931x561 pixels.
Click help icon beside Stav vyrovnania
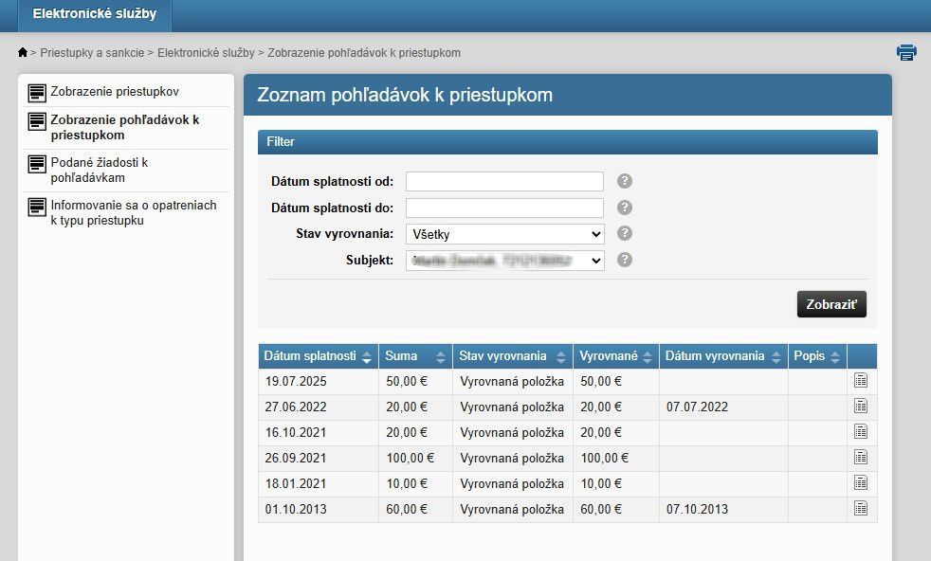point(625,234)
